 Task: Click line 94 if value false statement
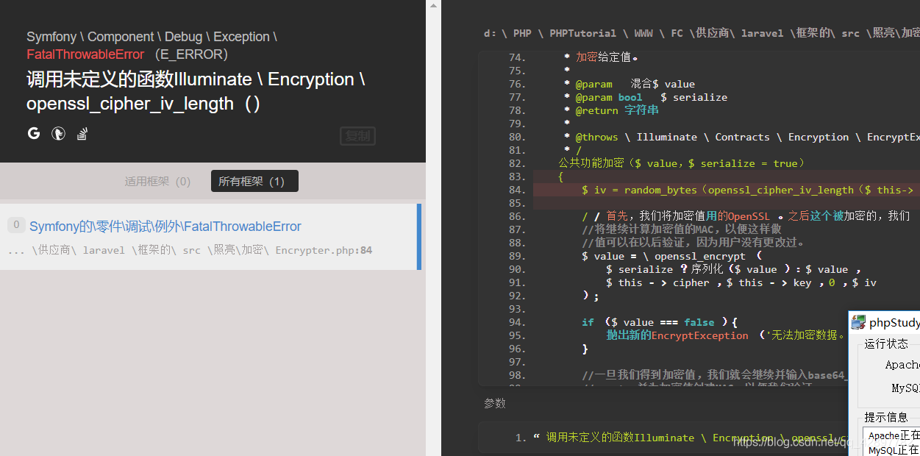point(660,322)
